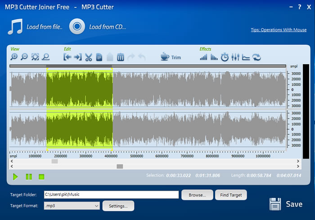Click the Undo arrow icon

142,57
